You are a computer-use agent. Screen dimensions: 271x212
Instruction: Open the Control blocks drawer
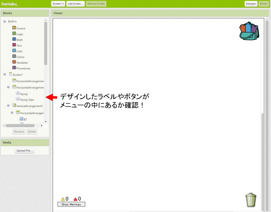click(x=20, y=28)
